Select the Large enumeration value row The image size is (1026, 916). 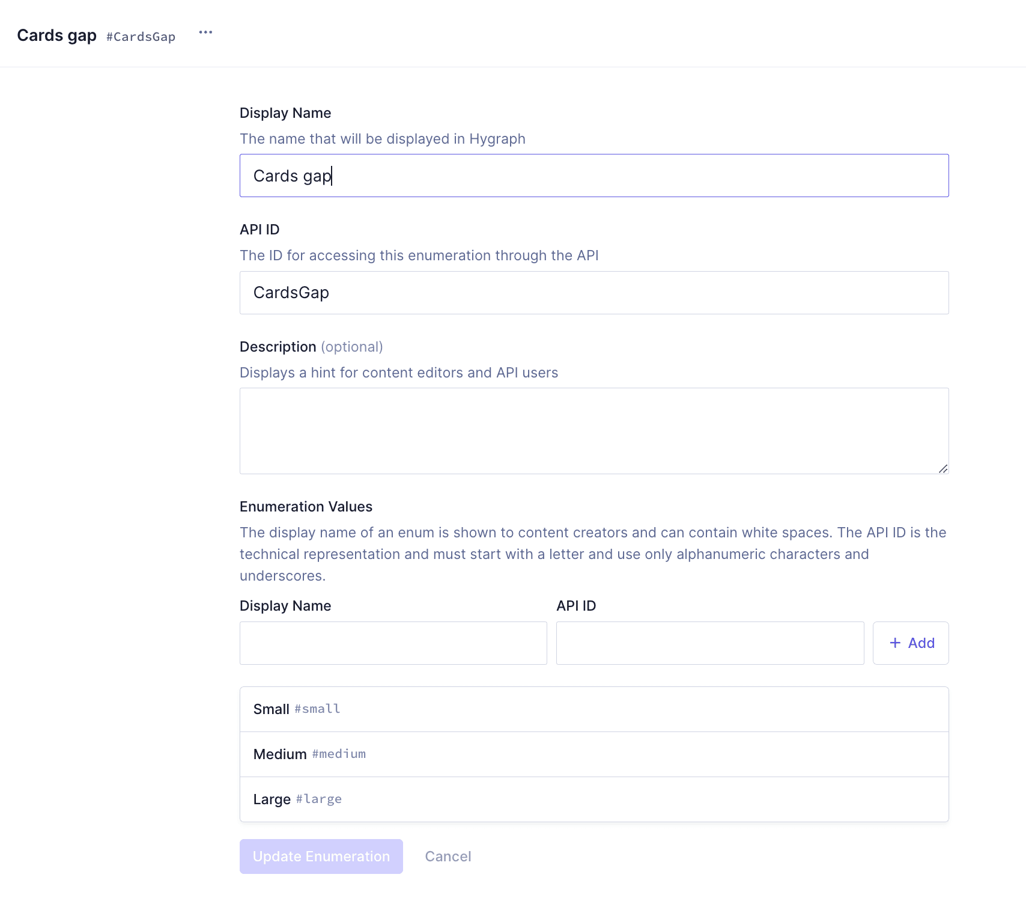click(x=593, y=799)
